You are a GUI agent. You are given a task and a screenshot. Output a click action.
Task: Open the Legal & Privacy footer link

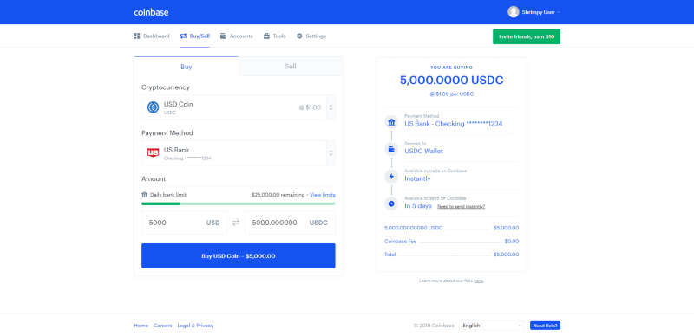195,326
